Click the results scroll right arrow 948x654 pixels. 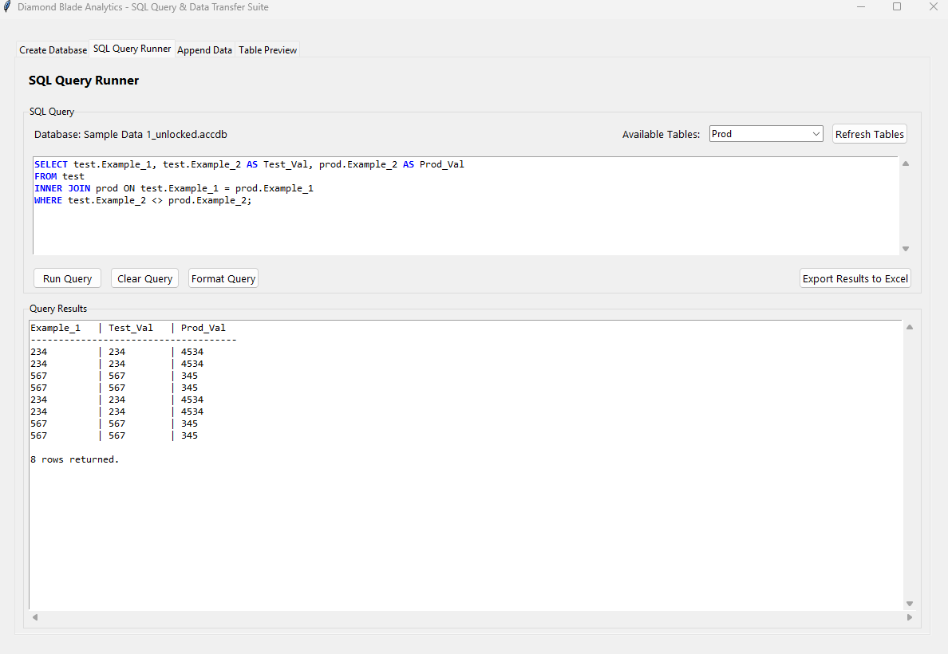tap(910, 617)
